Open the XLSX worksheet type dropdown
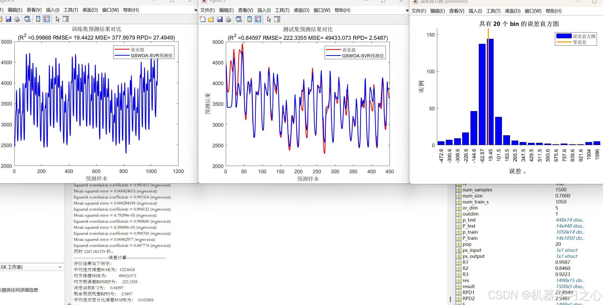Image resolution: width=603 pixels, height=305 pixels. pyautogui.click(x=60, y=267)
